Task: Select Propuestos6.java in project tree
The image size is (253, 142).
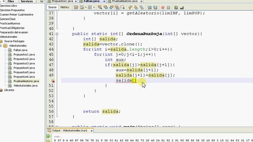Action: click(x=24, y=77)
